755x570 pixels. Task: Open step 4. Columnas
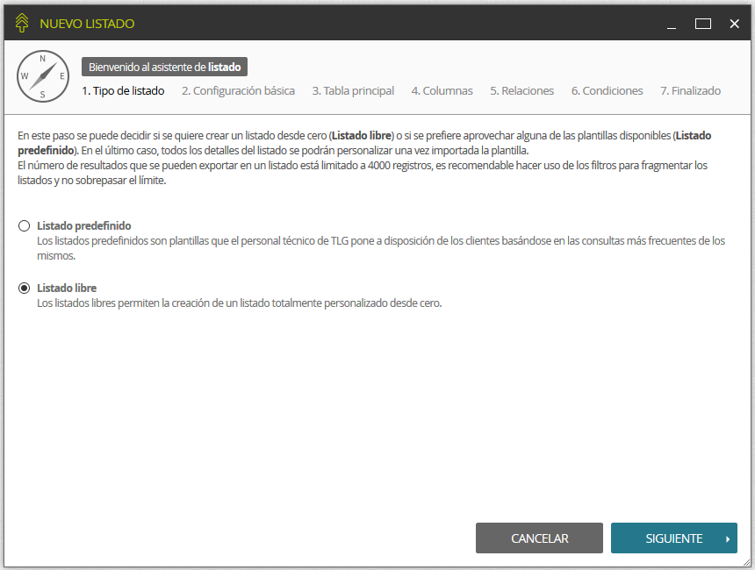coord(443,90)
